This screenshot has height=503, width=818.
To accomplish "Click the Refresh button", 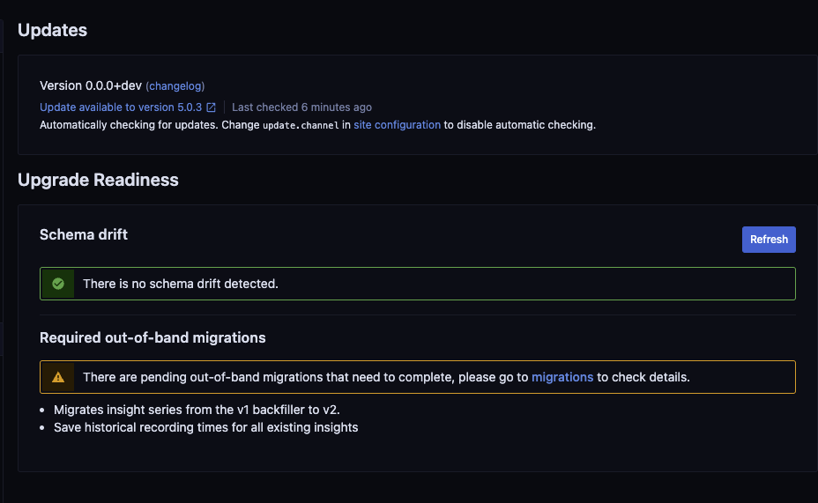I will 769,240.
